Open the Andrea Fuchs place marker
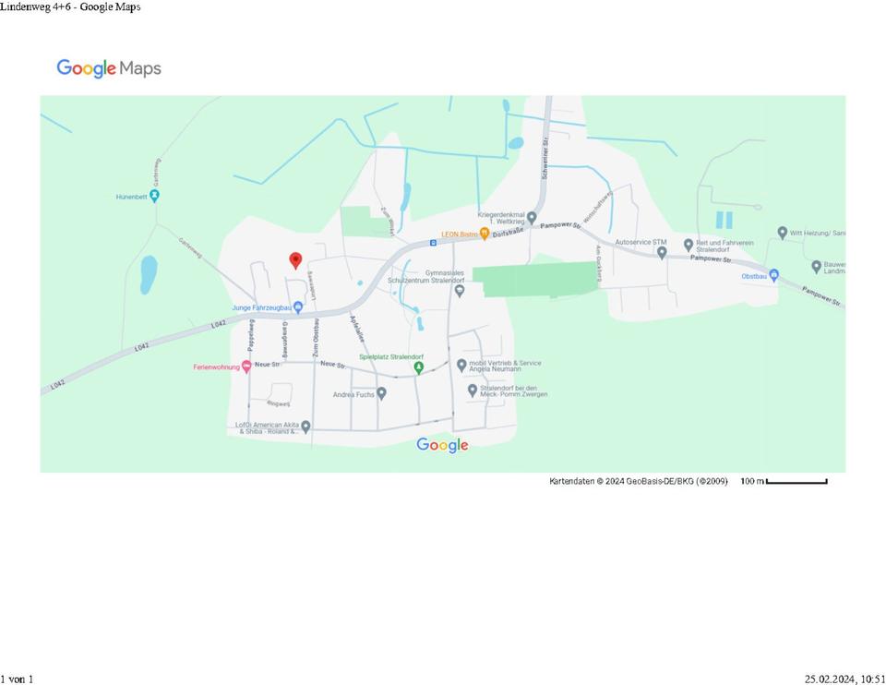This screenshot has width=886, height=685. coord(381,393)
